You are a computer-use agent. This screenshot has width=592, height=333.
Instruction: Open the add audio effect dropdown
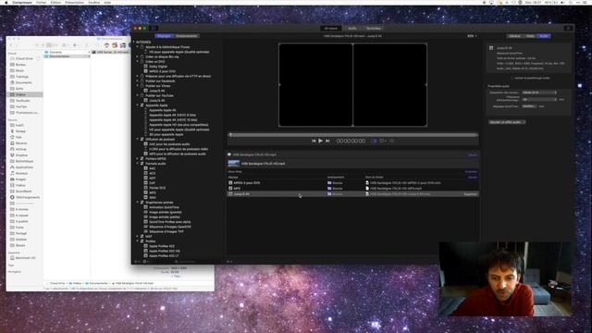pyautogui.click(x=507, y=122)
